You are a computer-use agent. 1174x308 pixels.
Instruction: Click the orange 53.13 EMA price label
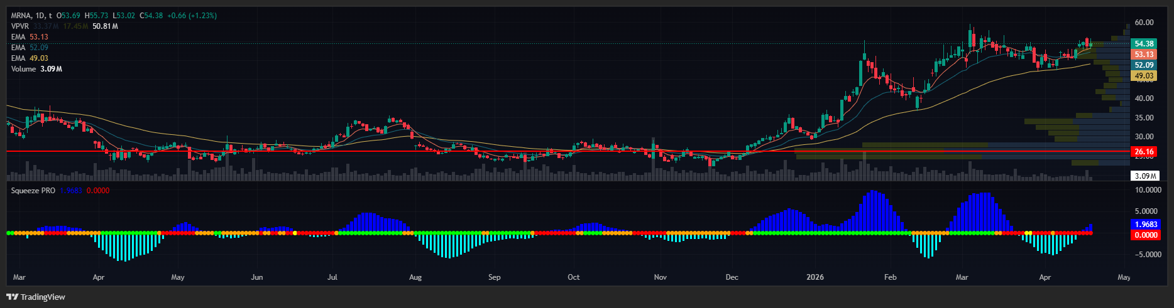tap(1144, 55)
